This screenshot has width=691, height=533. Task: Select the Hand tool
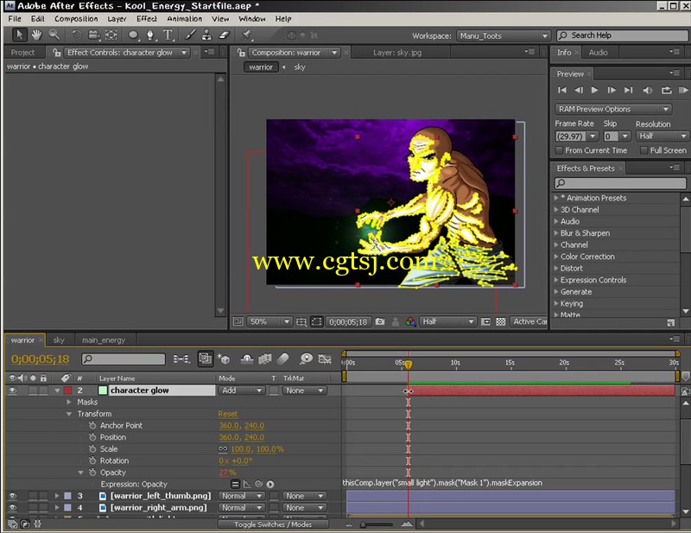click(x=36, y=35)
